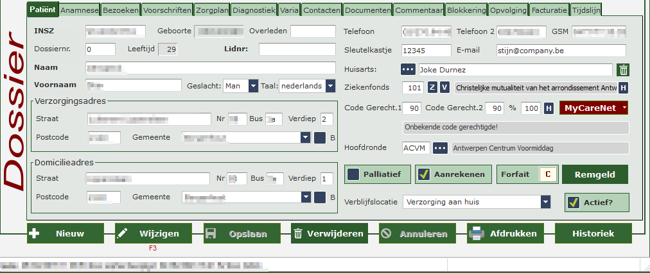Click the Historiek button
Viewport: 650px width, 273px height.
(x=593, y=234)
